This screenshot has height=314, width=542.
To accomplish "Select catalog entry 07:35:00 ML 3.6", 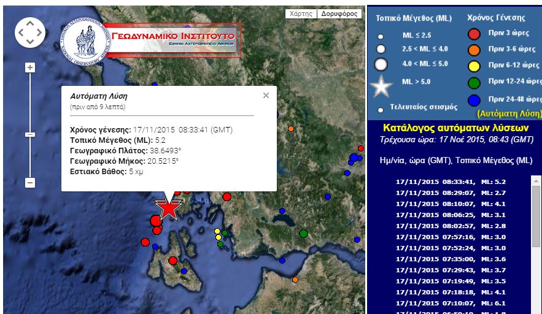I will (451, 259).
